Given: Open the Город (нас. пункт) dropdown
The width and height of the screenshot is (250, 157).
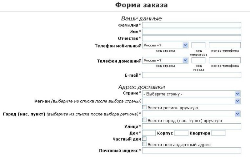Looking at the screenshot, I should click(x=191, y=114).
